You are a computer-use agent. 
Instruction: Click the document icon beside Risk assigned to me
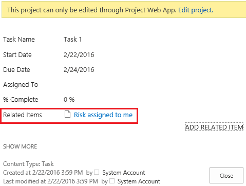(67, 114)
